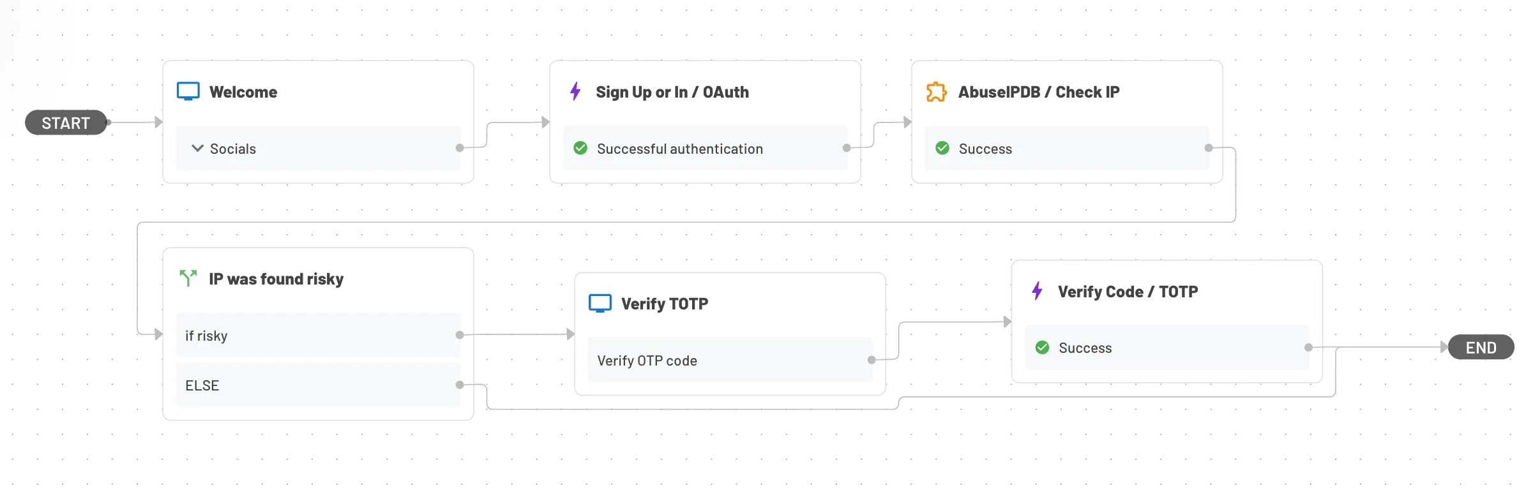The image size is (1526, 490).
Task: Select the AbuseIPDB / Check IP node header
Action: point(1038,92)
